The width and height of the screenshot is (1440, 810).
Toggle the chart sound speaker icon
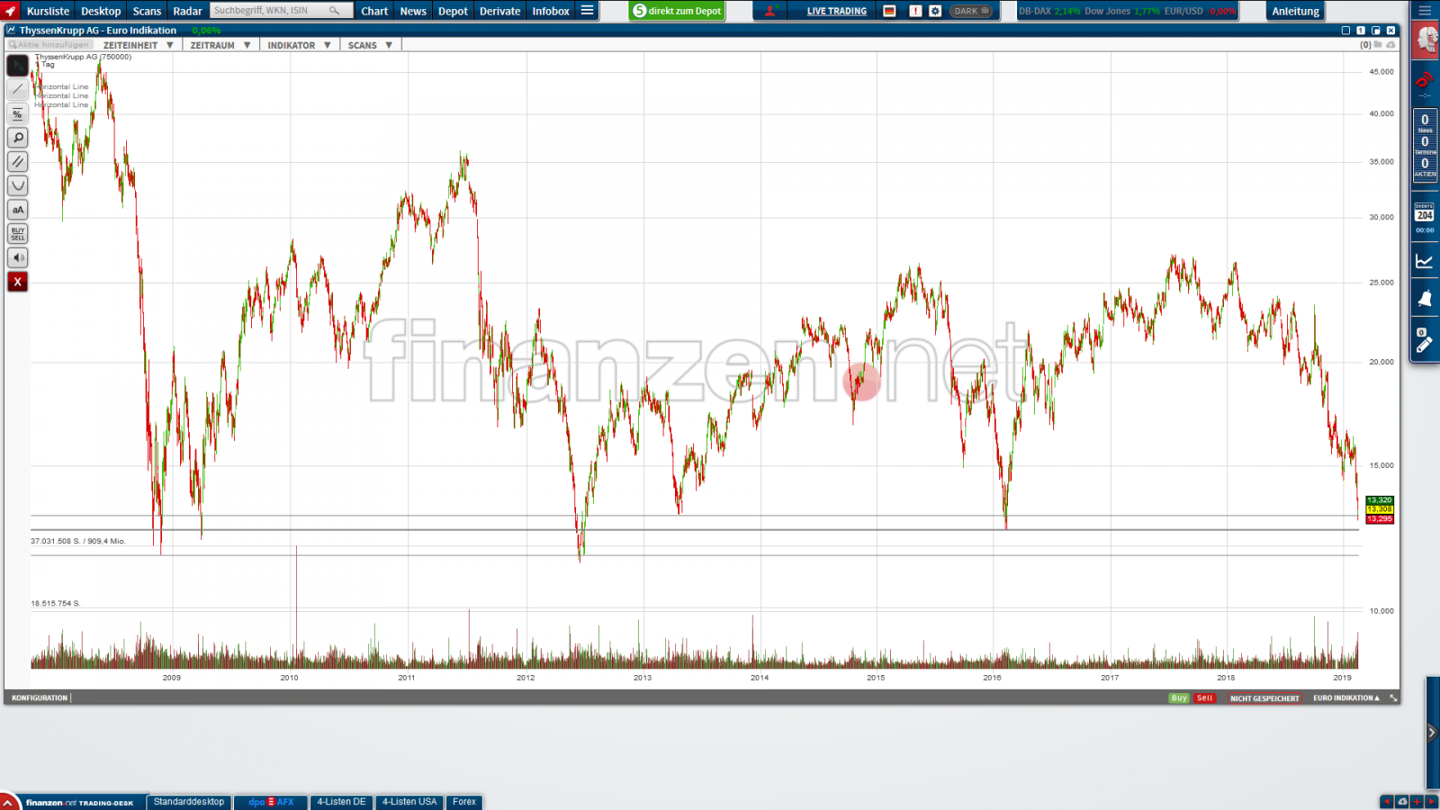click(x=17, y=257)
